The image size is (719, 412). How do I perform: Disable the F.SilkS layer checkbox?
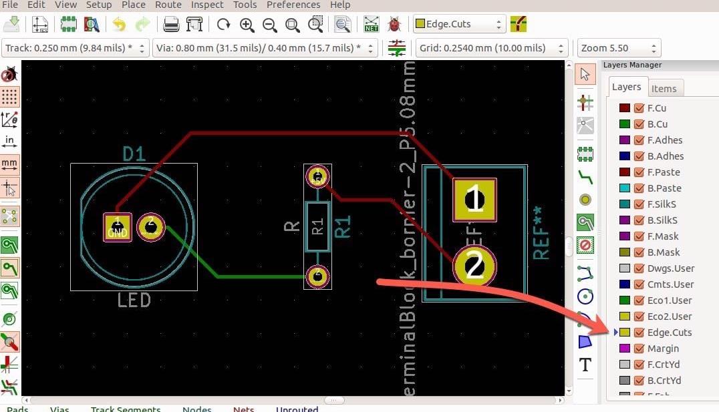pos(639,204)
